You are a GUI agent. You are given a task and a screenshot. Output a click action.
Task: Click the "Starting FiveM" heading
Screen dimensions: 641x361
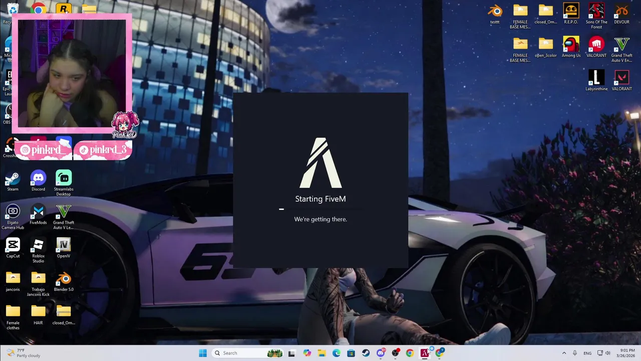pyautogui.click(x=320, y=199)
